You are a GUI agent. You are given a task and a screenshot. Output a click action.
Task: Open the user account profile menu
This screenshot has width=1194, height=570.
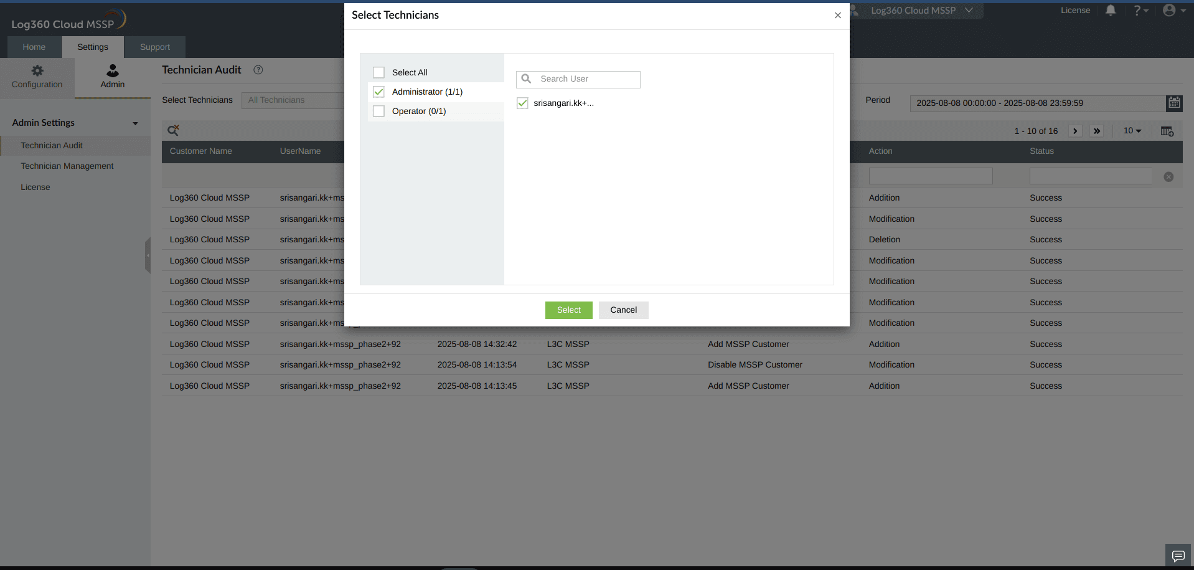(x=1174, y=11)
